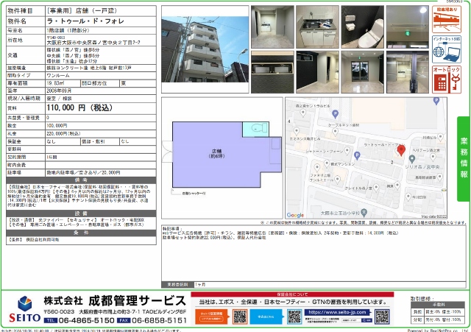Click the 駐車場あり parking feature icon
Screen dimensions: 471x332
pyautogui.click(x=447, y=19)
